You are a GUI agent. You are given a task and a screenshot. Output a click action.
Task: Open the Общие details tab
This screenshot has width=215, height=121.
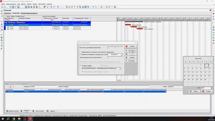tap(7, 84)
